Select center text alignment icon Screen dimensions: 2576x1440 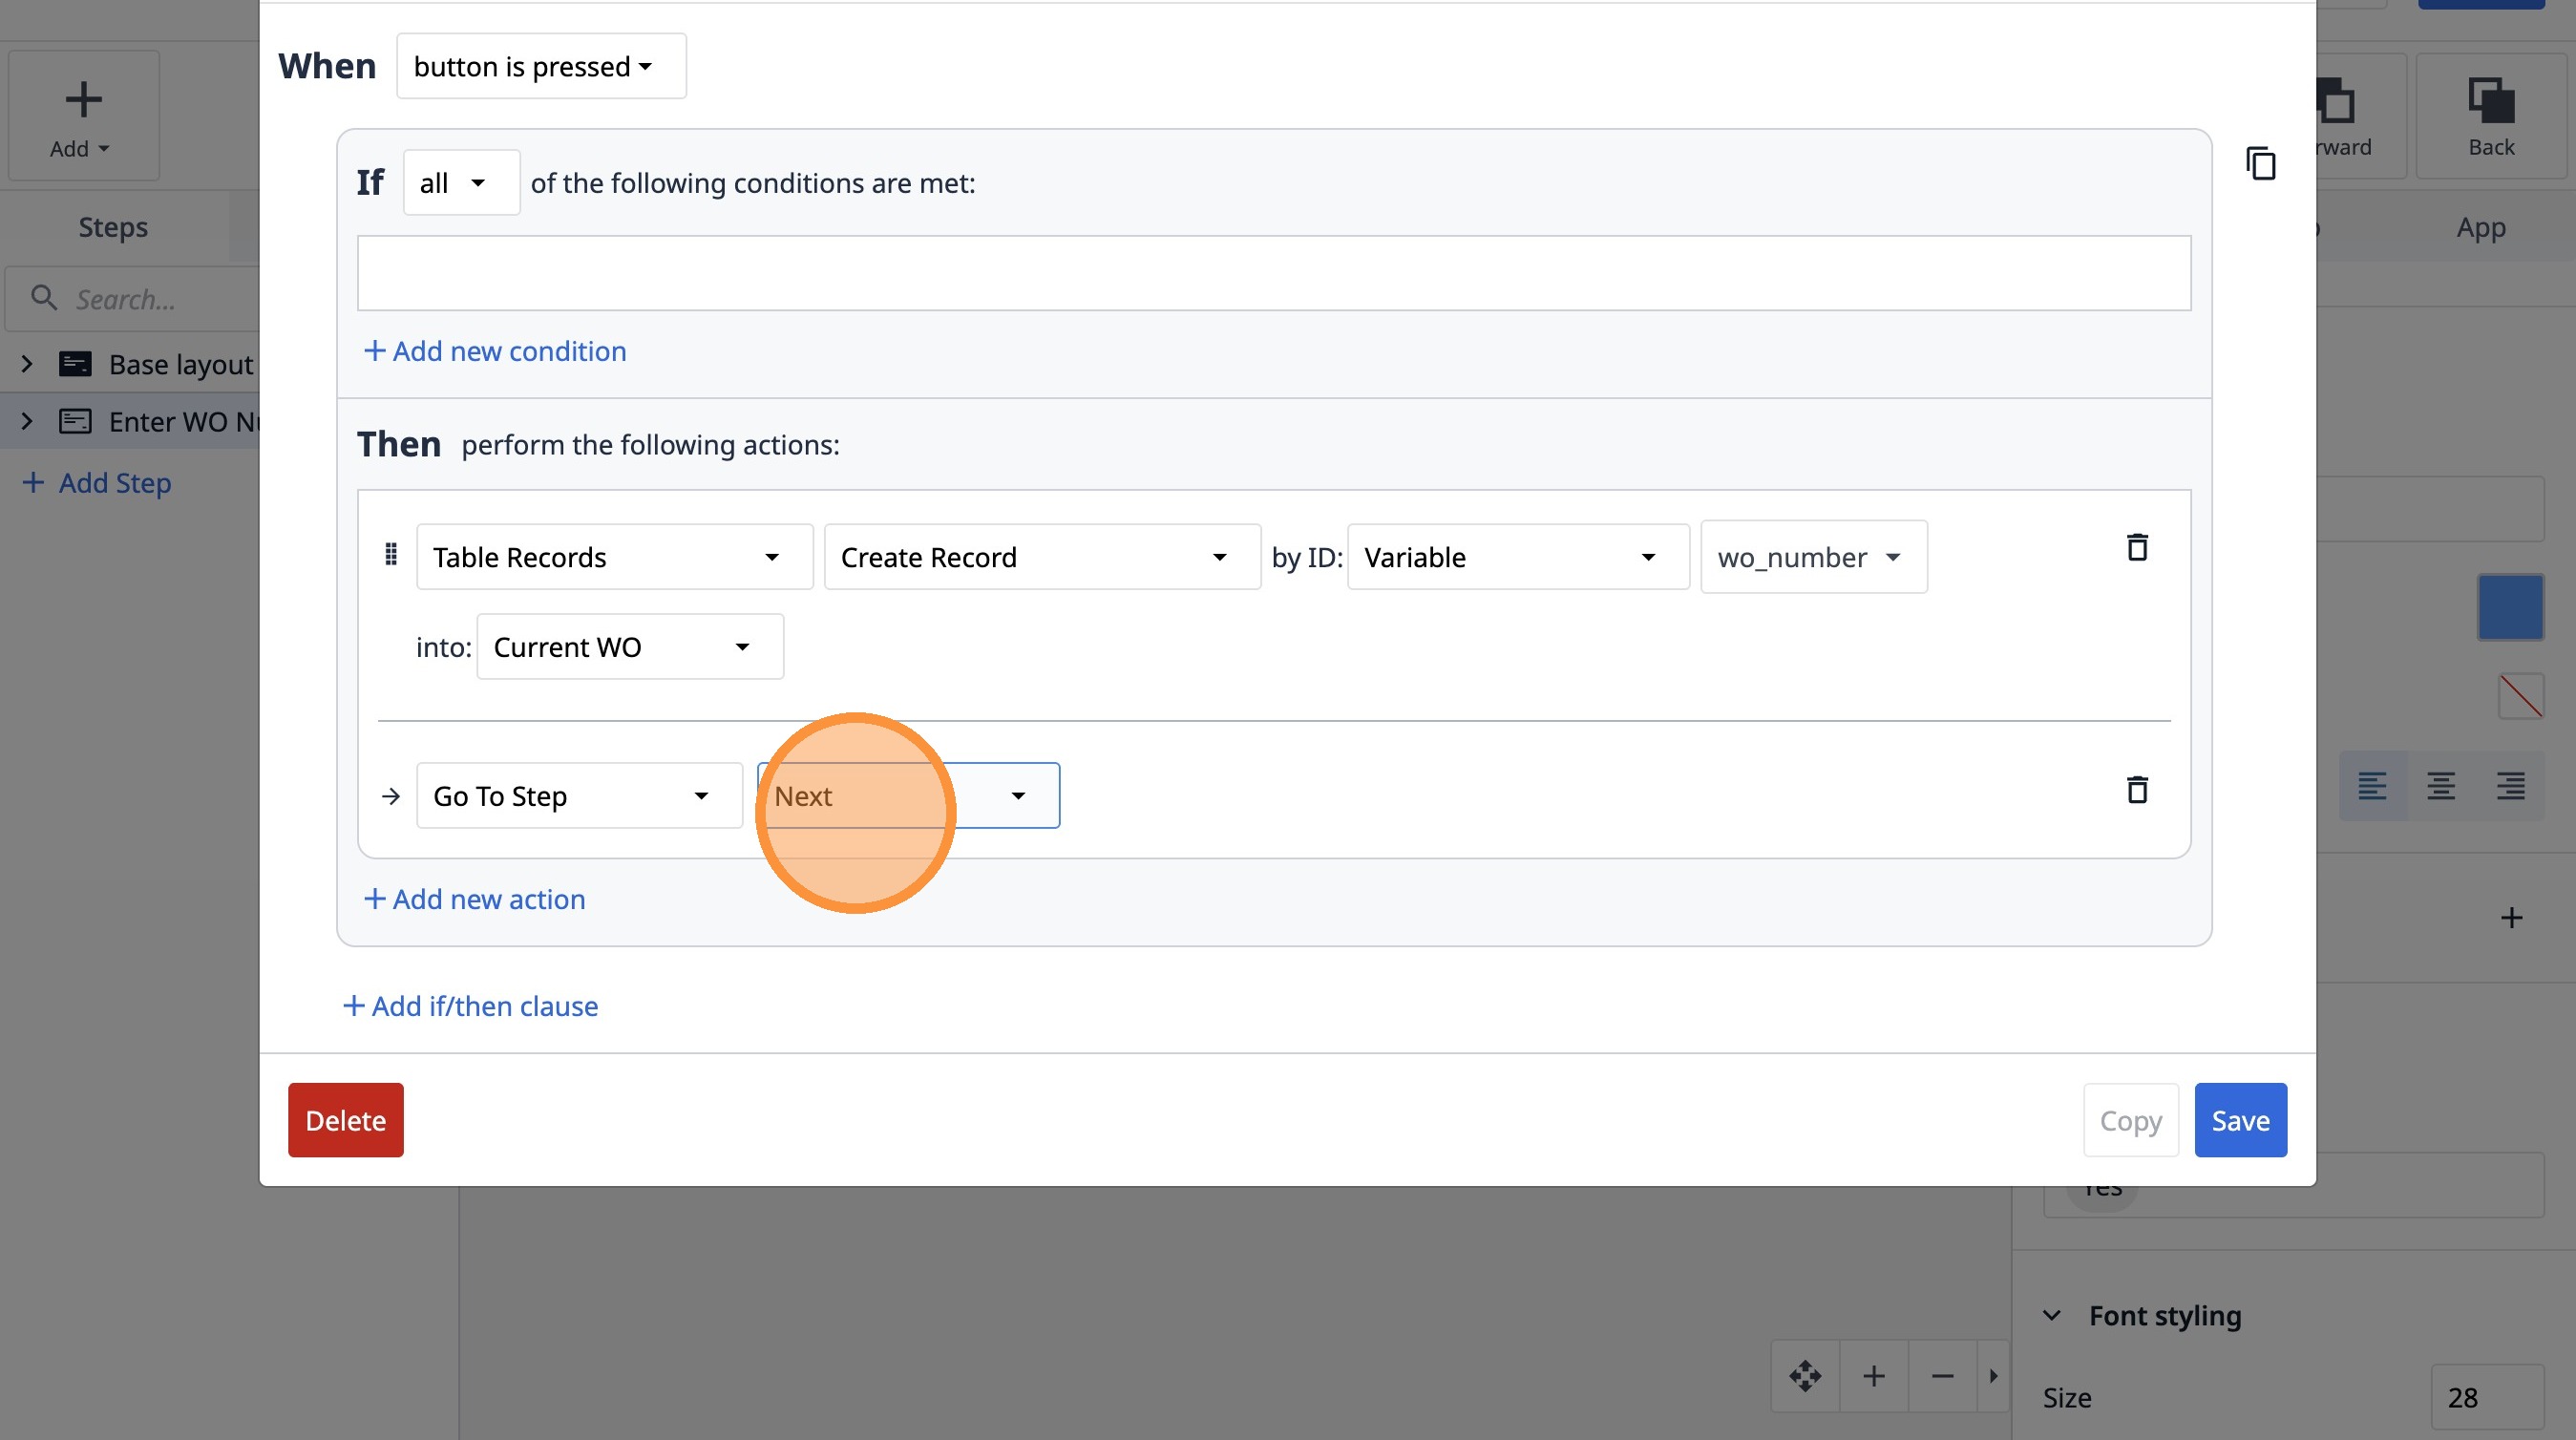[x=2441, y=786]
